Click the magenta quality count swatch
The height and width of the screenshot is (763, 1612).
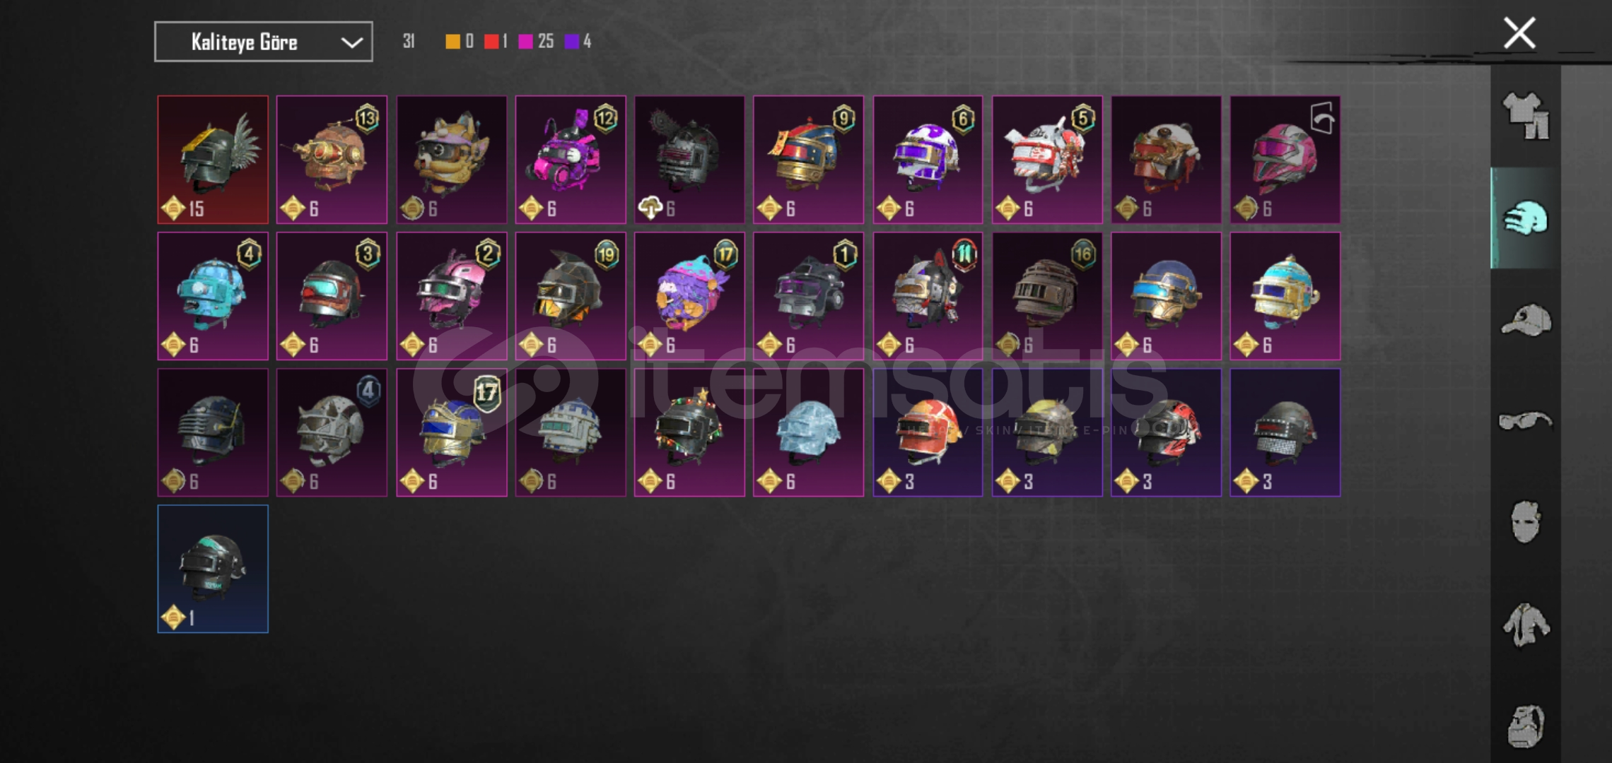(x=525, y=42)
